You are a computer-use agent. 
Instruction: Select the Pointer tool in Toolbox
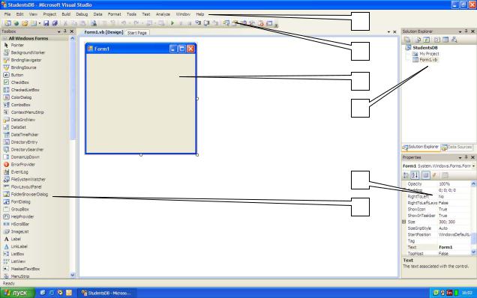coord(17,45)
